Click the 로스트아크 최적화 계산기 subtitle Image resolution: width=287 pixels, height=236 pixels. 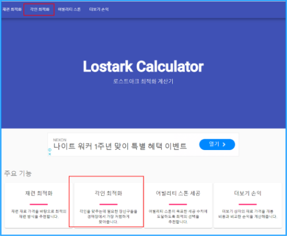coord(143,81)
